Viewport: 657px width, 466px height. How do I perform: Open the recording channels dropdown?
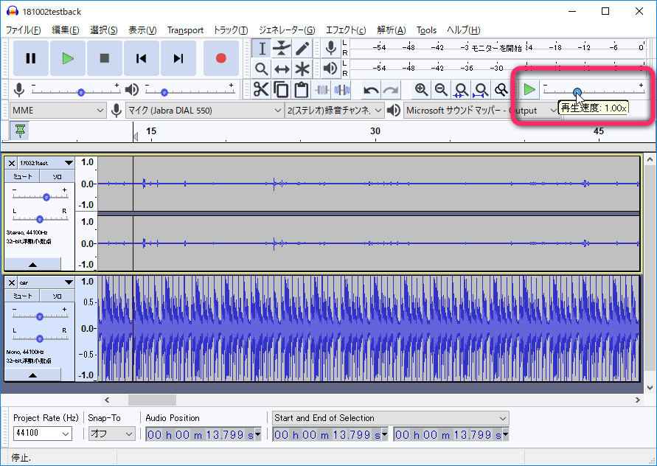pyautogui.click(x=334, y=110)
